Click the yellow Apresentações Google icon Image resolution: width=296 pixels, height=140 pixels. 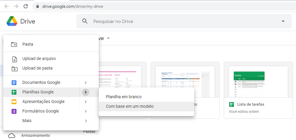click(x=14, y=102)
